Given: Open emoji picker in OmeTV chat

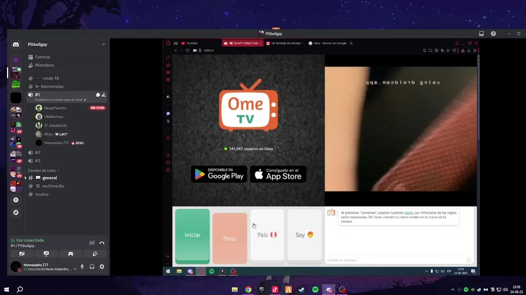Looking at the screenshot, I should pos(468,260).
